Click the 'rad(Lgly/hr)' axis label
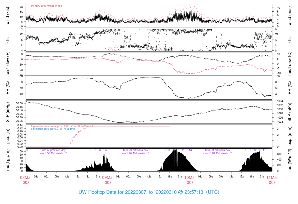Viewport: 298px width, 204px height. (8, 160)
